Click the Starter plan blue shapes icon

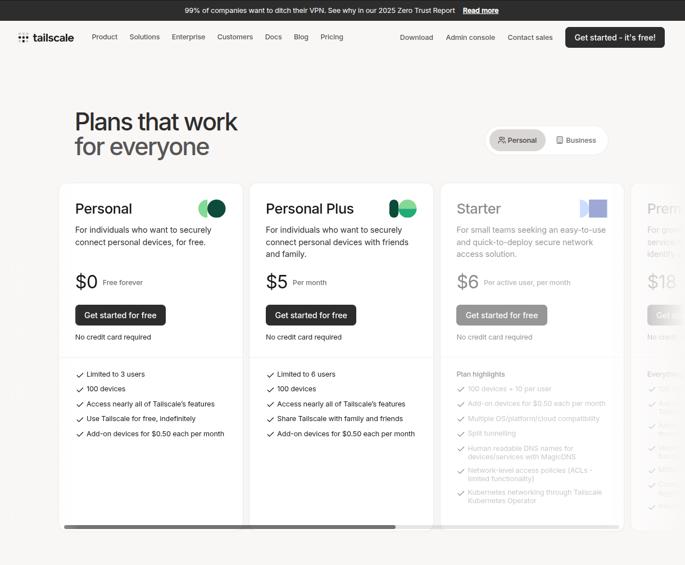pos(593,209)
